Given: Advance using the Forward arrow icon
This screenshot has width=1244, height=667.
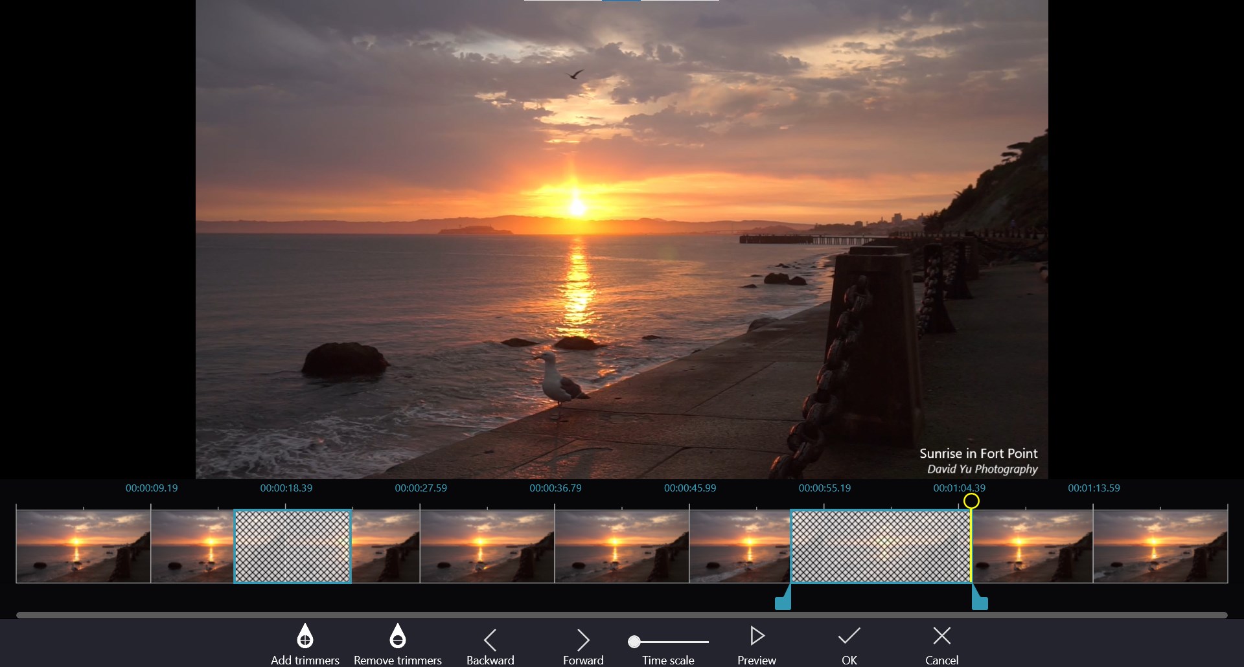Looking at the screenshot, I should [582, 641].
